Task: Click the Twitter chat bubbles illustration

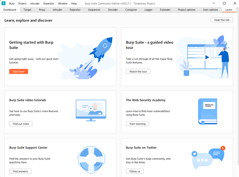Action: [208, 158]
